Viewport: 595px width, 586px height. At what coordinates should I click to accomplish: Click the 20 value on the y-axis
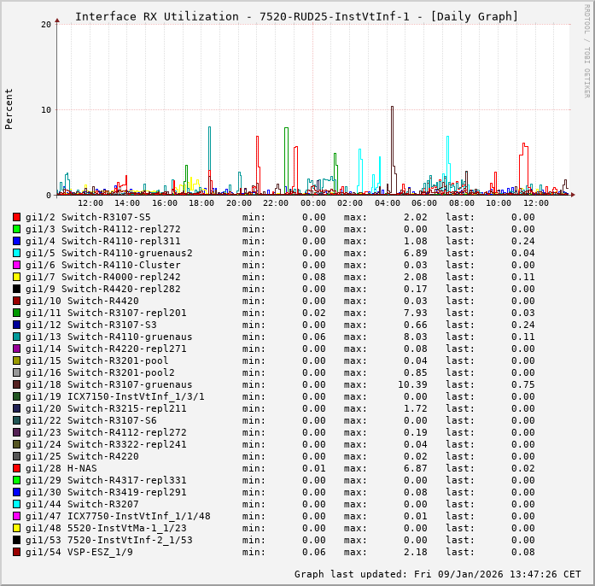[x=46, y=24]
